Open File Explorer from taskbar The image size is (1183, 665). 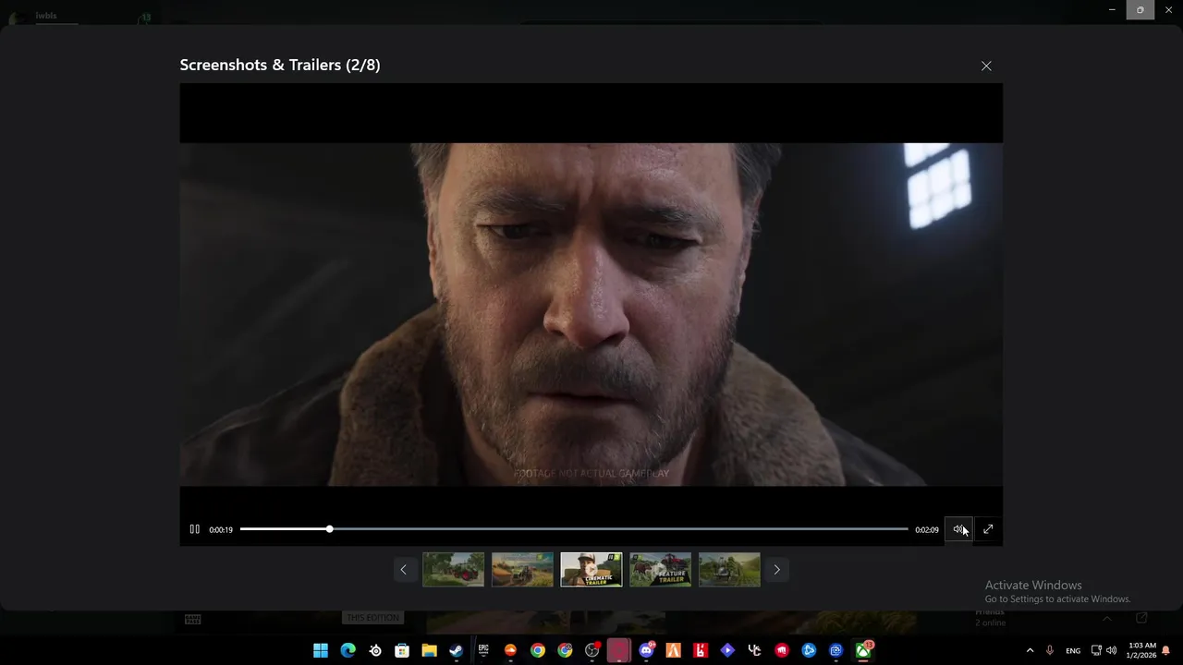click(429, 650)
